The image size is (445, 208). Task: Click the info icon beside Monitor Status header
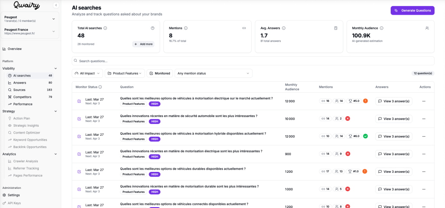pos(100,87)
